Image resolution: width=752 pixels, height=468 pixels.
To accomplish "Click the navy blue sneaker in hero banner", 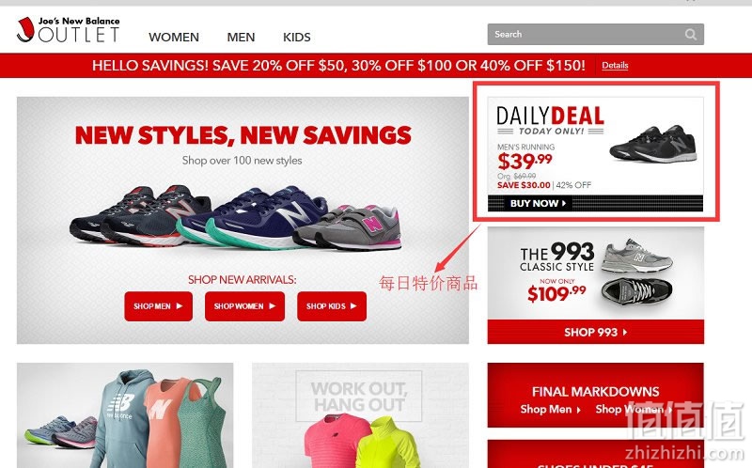I will [x=253, y=218].
